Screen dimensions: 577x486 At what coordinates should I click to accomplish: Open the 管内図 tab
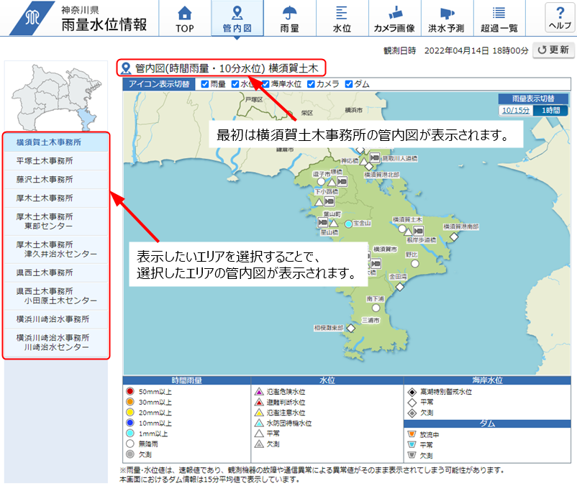click(x=237, y=18)
